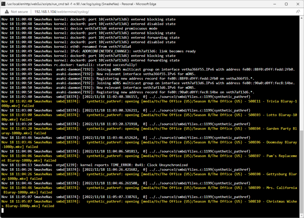Click "Registering new address record" vetha366f55 line
The height and width of the screenshot is (218, 304).
coord(128,79)
